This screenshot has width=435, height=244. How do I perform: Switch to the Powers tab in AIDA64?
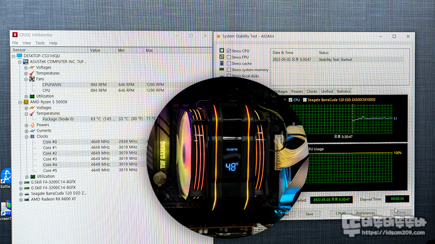point(297,91)
